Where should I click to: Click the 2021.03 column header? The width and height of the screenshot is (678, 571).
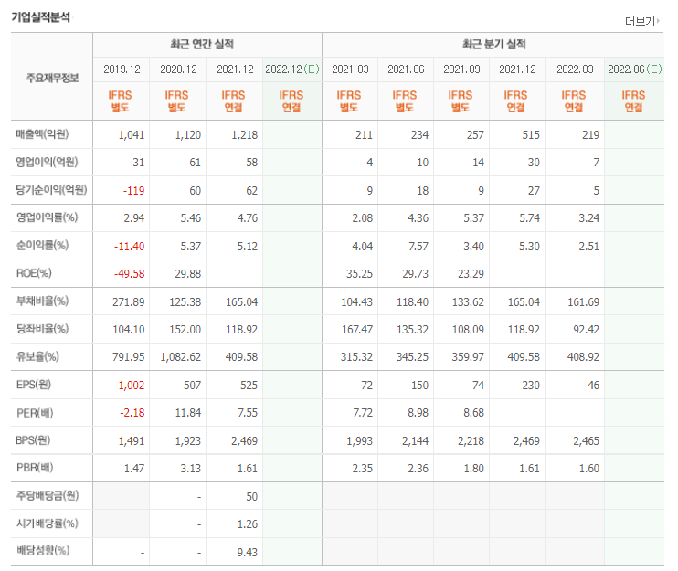point(350,69)
